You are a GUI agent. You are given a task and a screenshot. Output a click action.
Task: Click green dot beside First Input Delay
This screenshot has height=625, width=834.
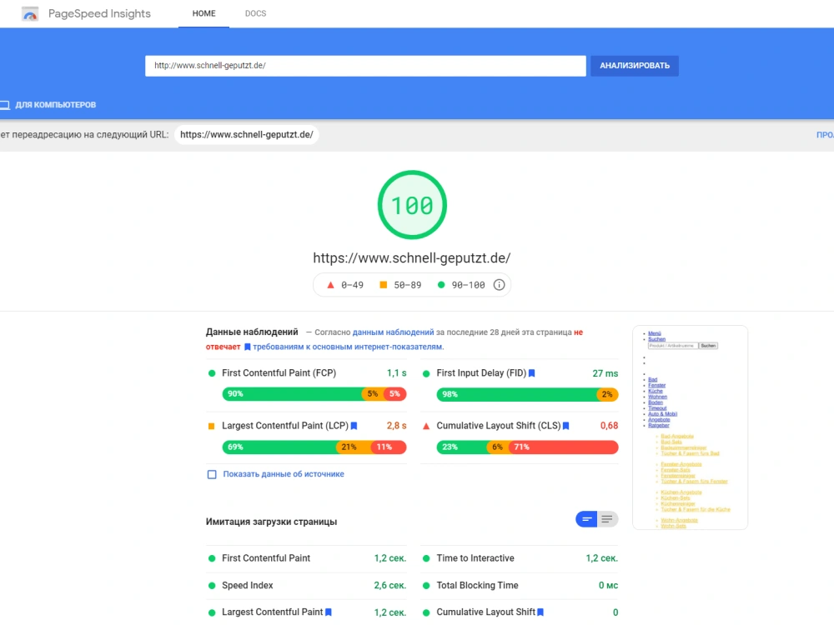pyautogui.click(x=426, y=373)
